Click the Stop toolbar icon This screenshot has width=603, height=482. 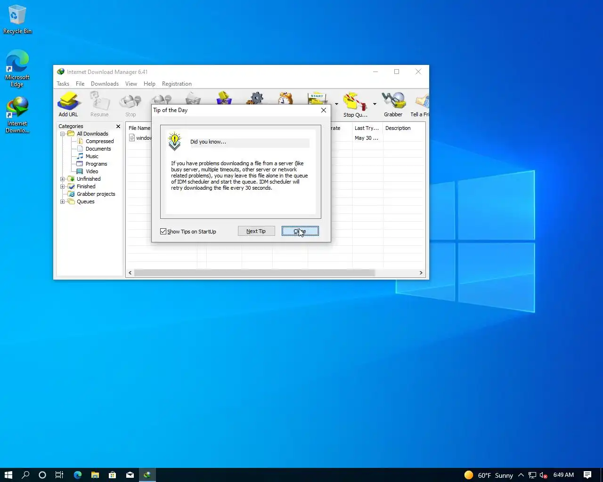[x=130, y=104]
